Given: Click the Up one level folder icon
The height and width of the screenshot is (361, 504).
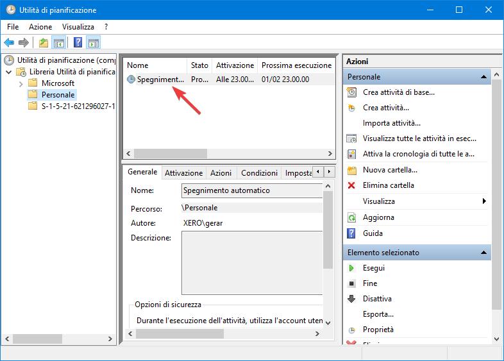Looking at the screenshot, I should coord(44,42).
